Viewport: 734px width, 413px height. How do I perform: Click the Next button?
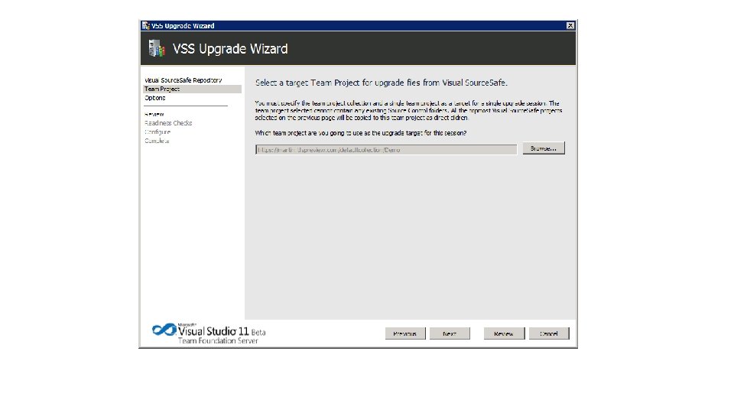[x=450, y=333]
